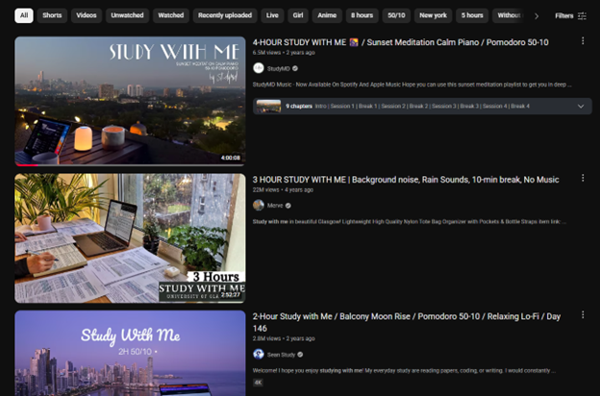Viewport: 600px width, 396px height.
Task: Expand the 9 chapters list
Action: 580,106
